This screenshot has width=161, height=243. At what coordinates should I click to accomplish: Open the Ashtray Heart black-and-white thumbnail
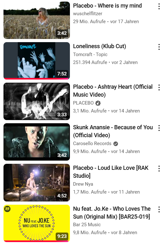[37, 101]
